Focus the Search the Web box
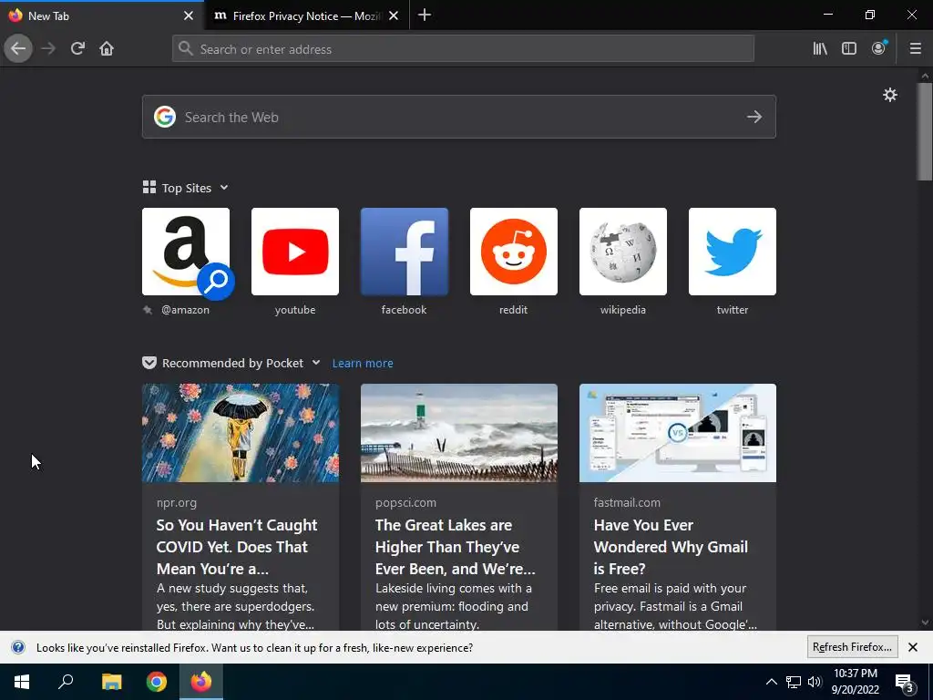This screenshot has width=933, height=700. point(459,117)
